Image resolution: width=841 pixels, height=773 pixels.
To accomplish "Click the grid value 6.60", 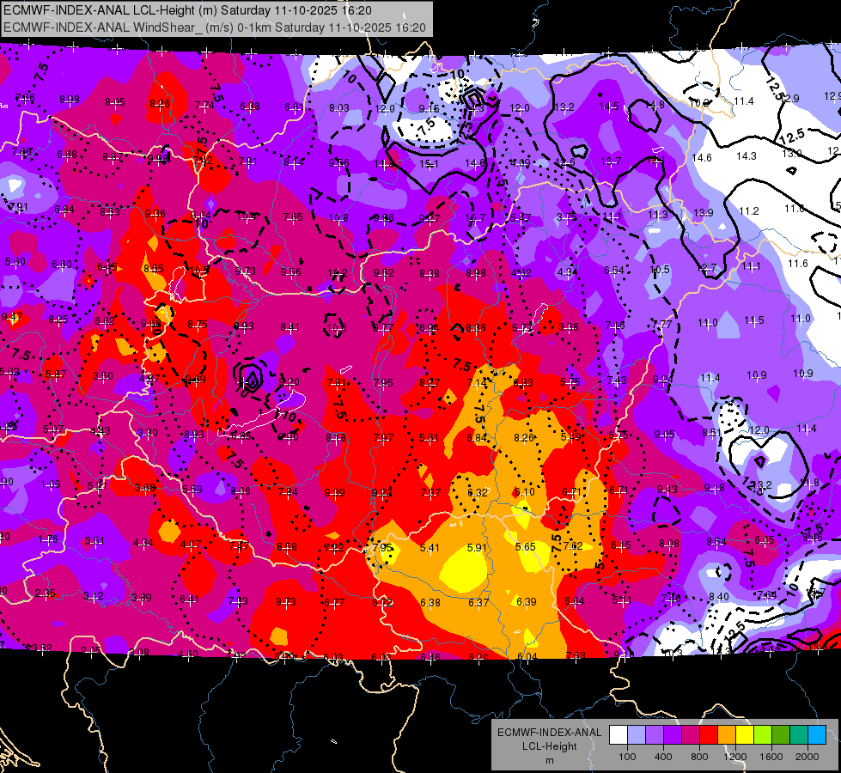I will (62, 265).
